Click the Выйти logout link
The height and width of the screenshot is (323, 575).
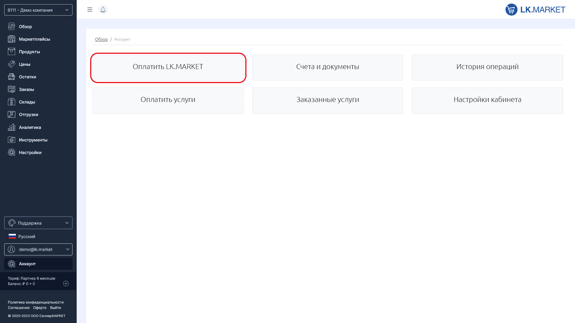pyautogui.click(x=55, y=308)
